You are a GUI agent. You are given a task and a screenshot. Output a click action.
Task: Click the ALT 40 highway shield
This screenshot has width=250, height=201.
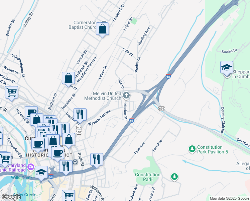click(79, 130)
